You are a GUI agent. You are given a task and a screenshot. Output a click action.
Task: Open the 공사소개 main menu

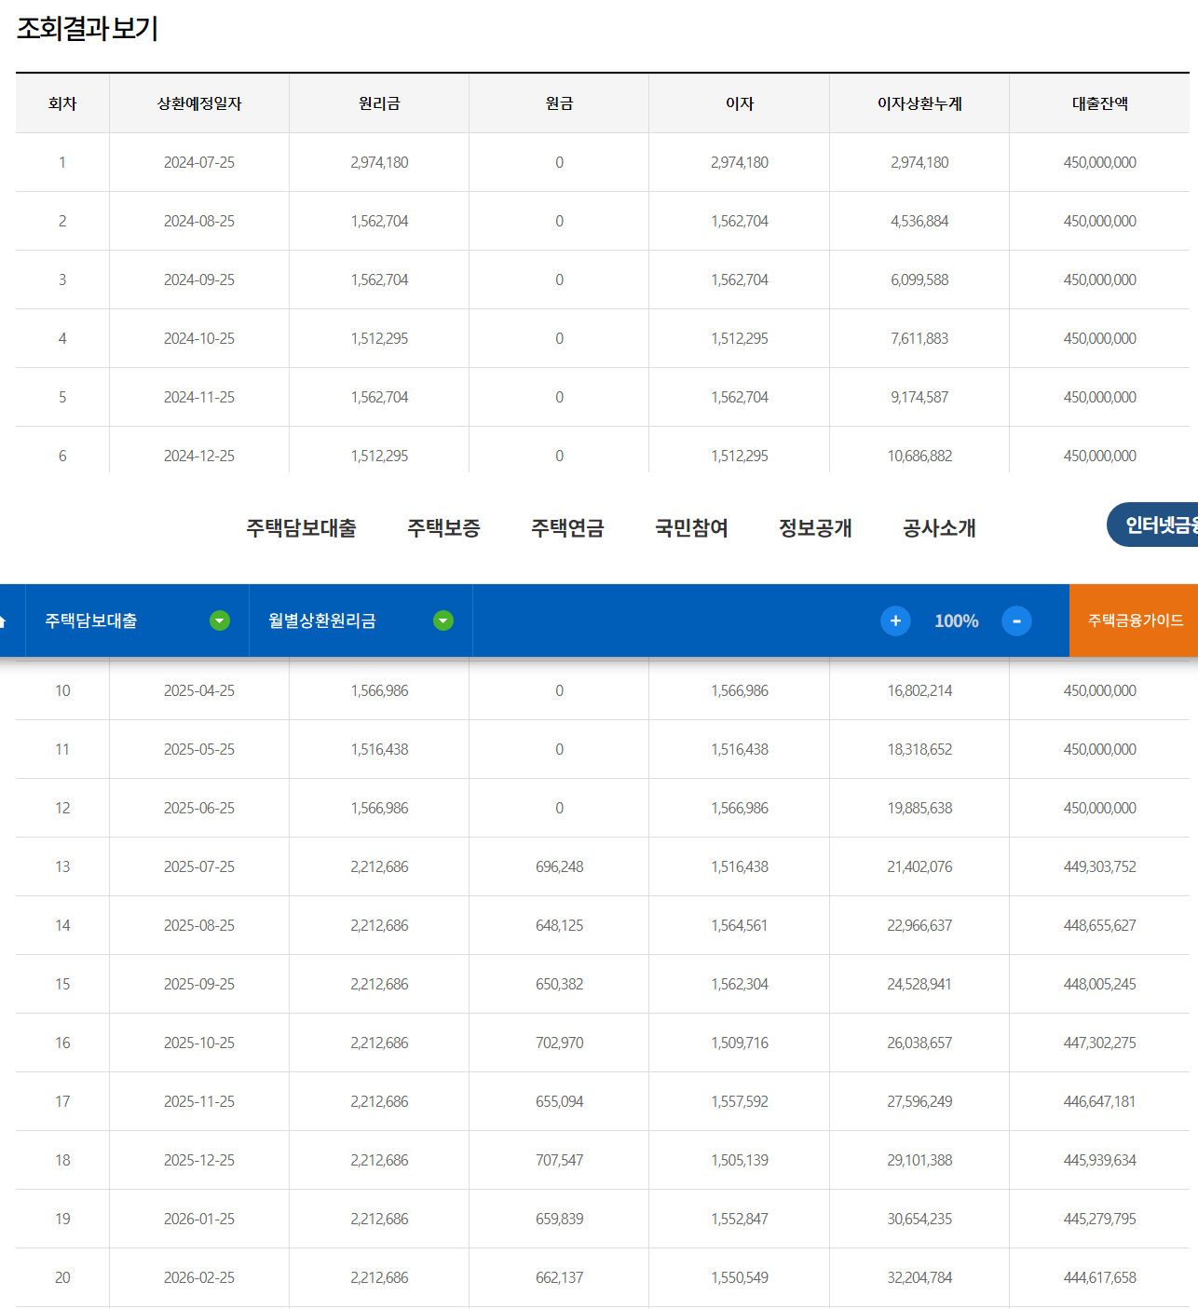click(939, 527)
